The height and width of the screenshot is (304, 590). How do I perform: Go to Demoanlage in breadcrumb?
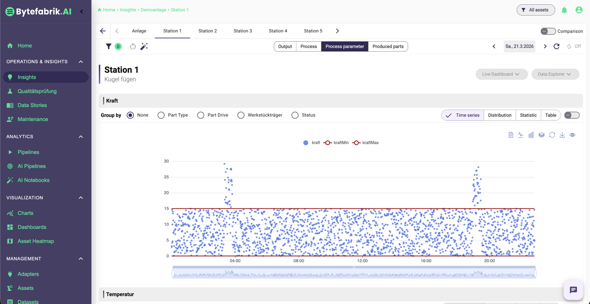click(153, 10)
